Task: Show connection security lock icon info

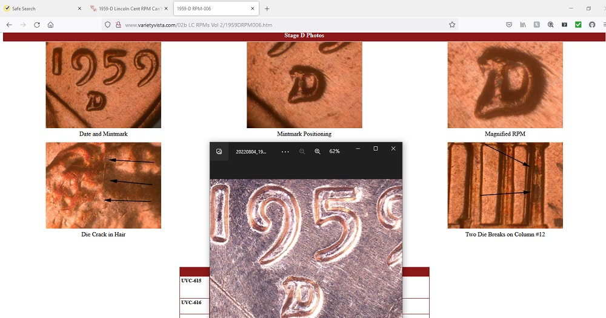Action: (x=118, y=25)
